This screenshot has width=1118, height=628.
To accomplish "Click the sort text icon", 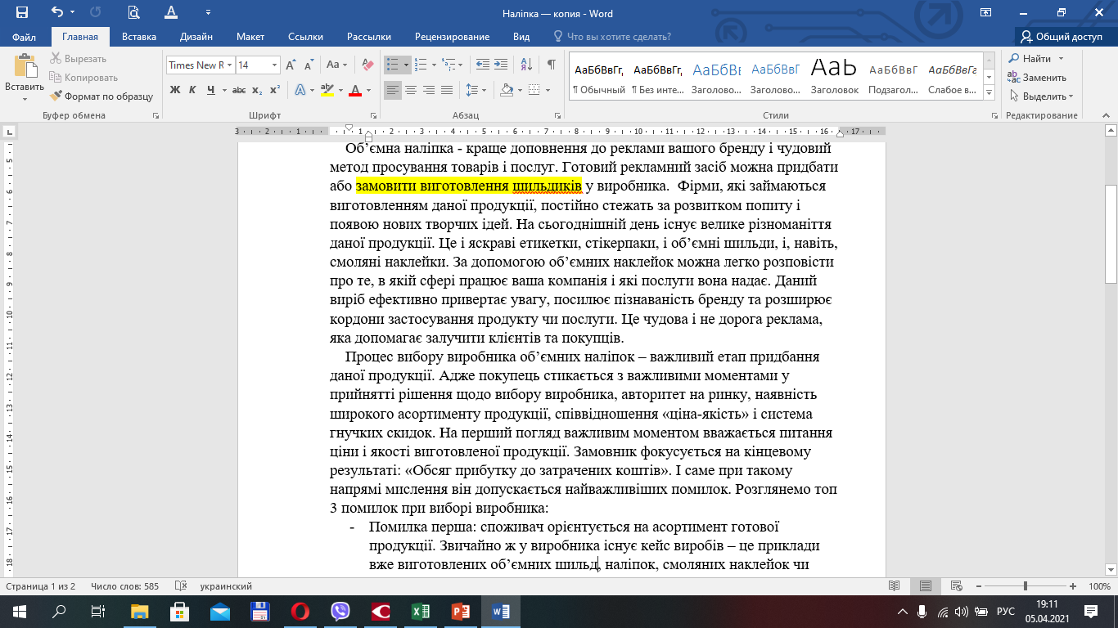I will pos(526,65).
